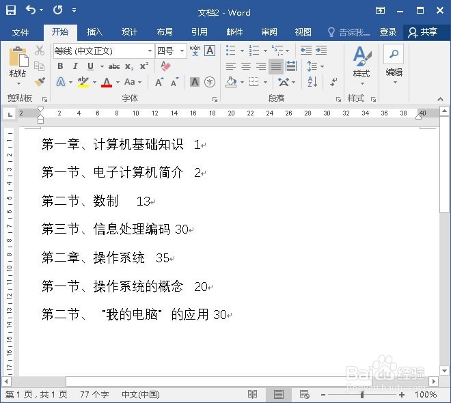Open the font size 四号 dropdown
This screenshot has width=451, height=403.
[x=182, y=51]
